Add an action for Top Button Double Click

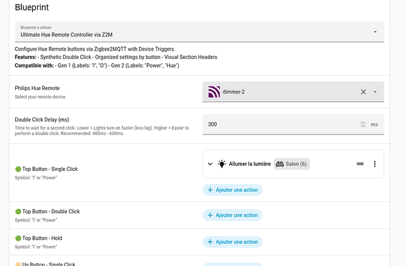(232, 215)
